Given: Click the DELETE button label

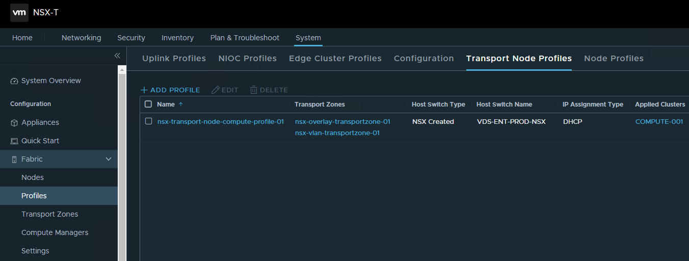Looking at the screenshot, I should (x=274, y=90).
